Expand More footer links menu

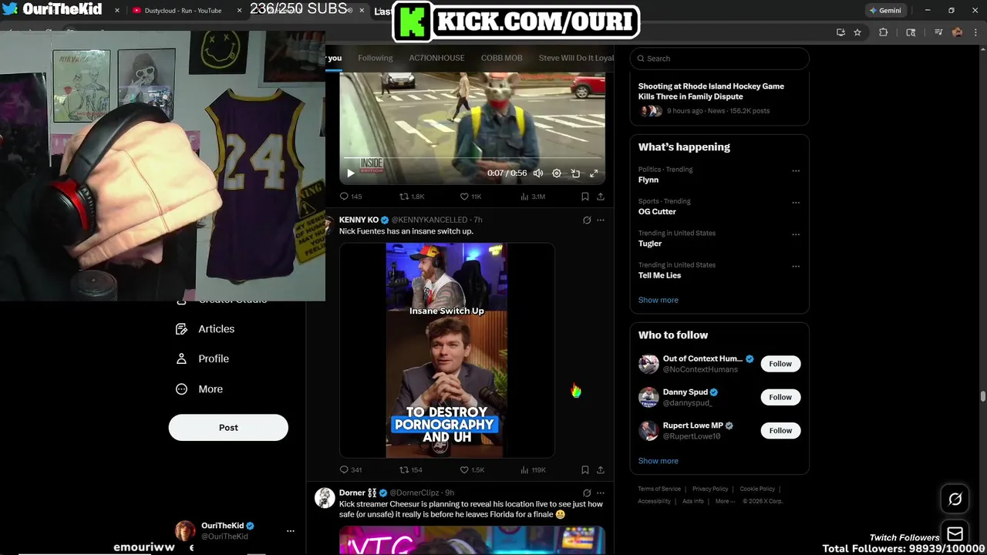pos(724,501)
